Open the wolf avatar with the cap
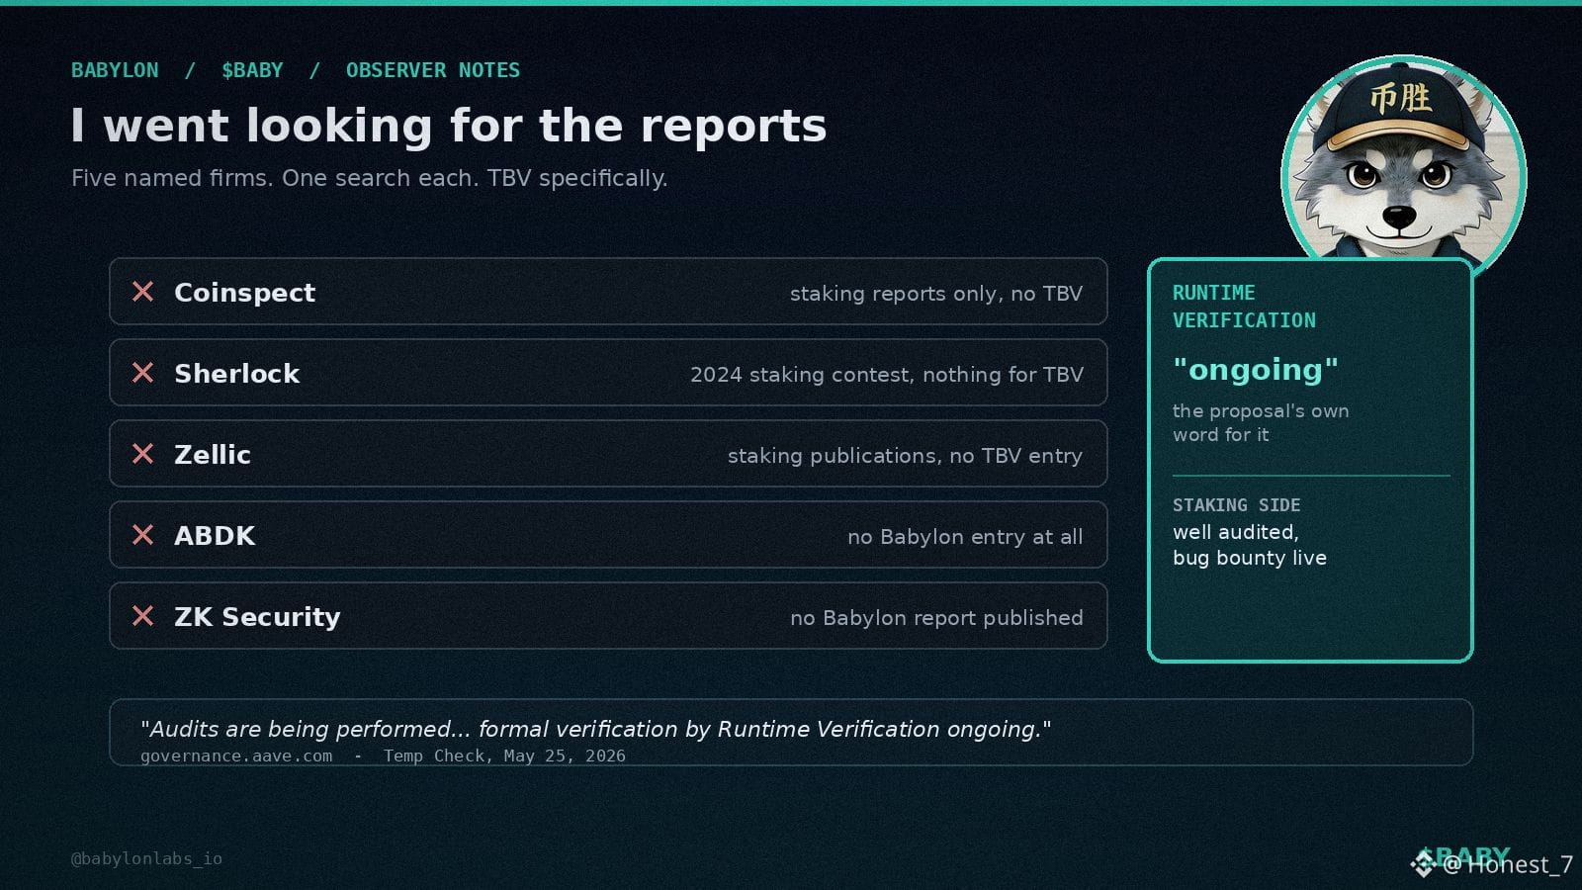Screen dimensions: 1582x890 tap(1403, 168)
